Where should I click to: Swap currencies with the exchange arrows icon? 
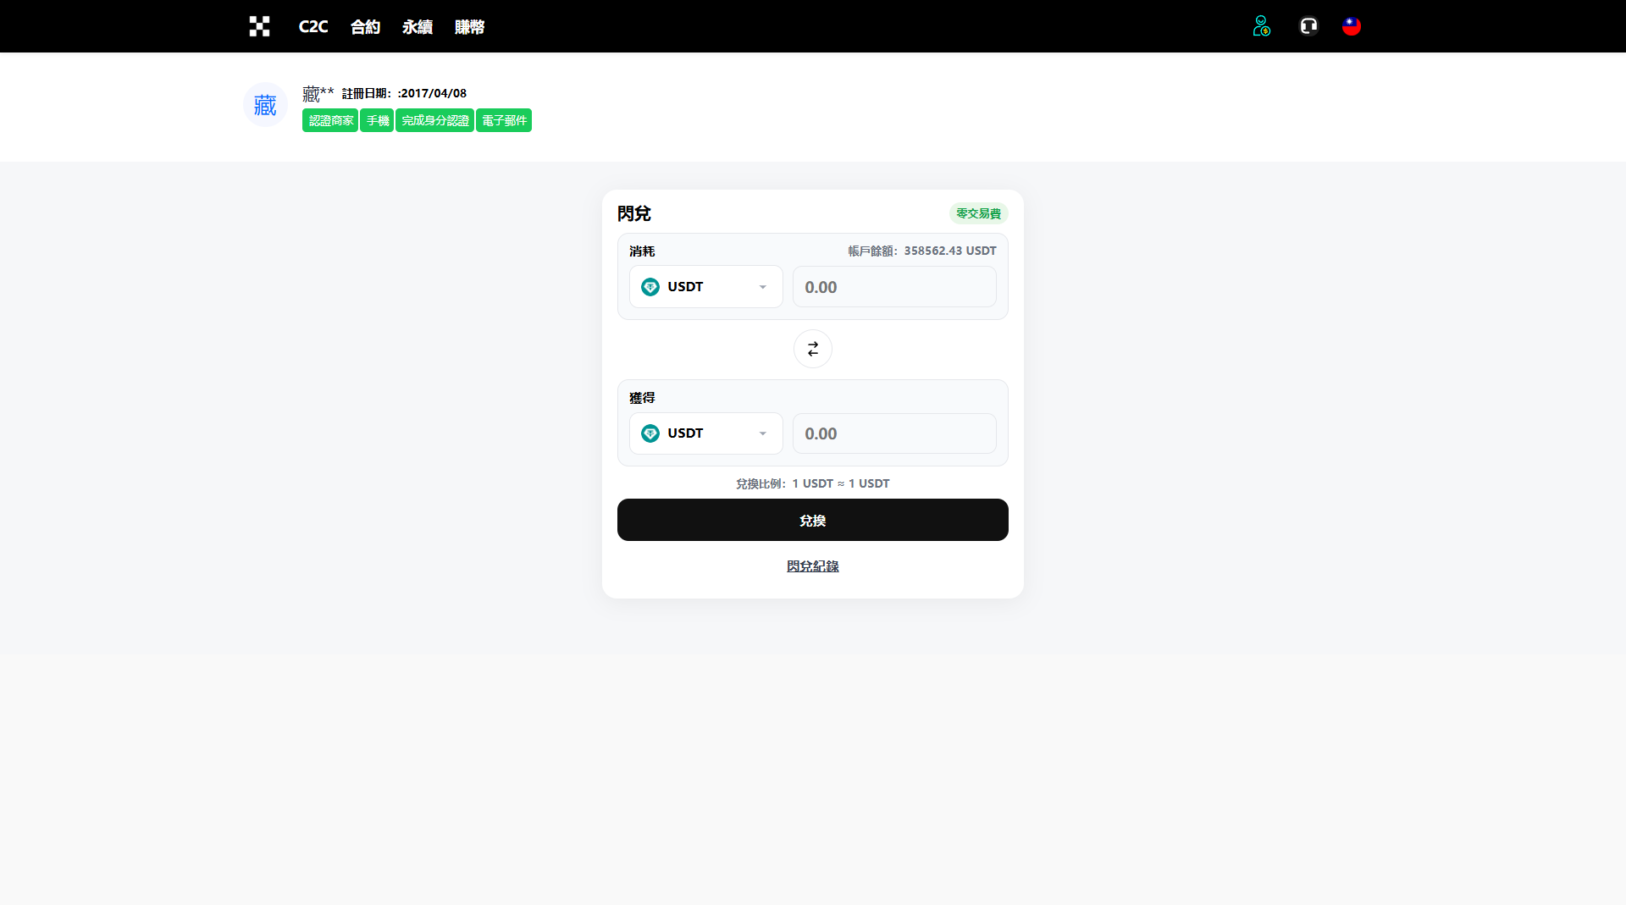tap(813, 349)
